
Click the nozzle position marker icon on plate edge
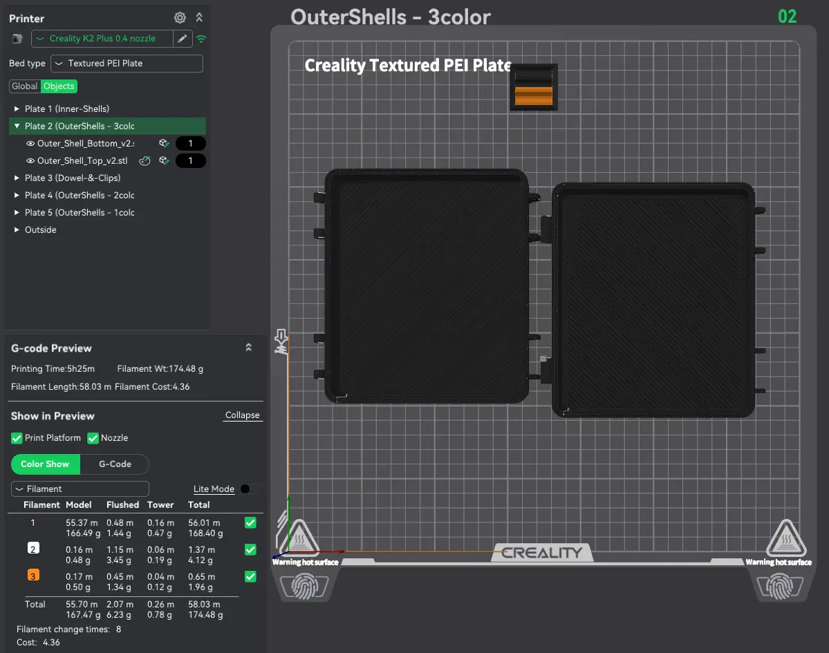point(281,341)
